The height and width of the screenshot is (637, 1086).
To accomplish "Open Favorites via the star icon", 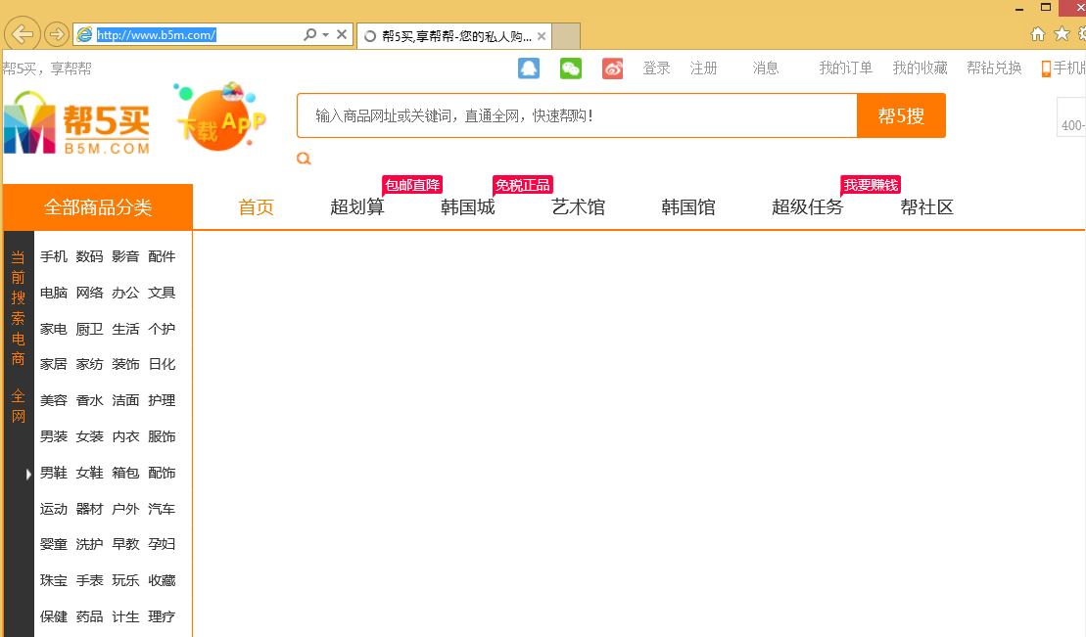I will pos(1061,34).
